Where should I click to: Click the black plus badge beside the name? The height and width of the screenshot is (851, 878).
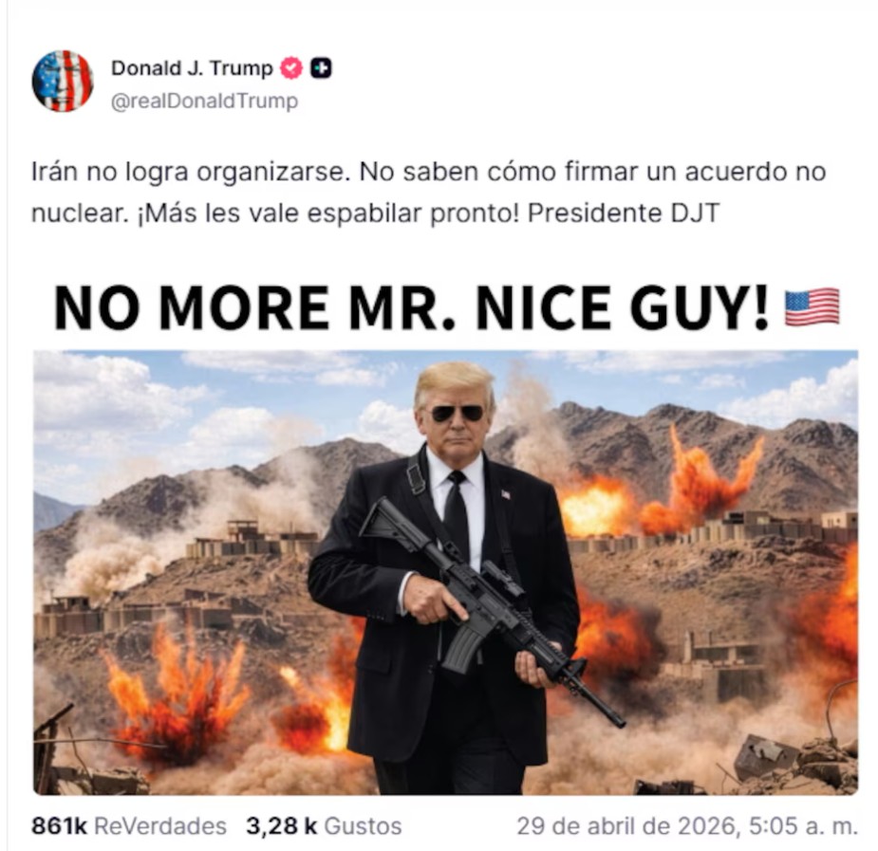pos(321,68)
